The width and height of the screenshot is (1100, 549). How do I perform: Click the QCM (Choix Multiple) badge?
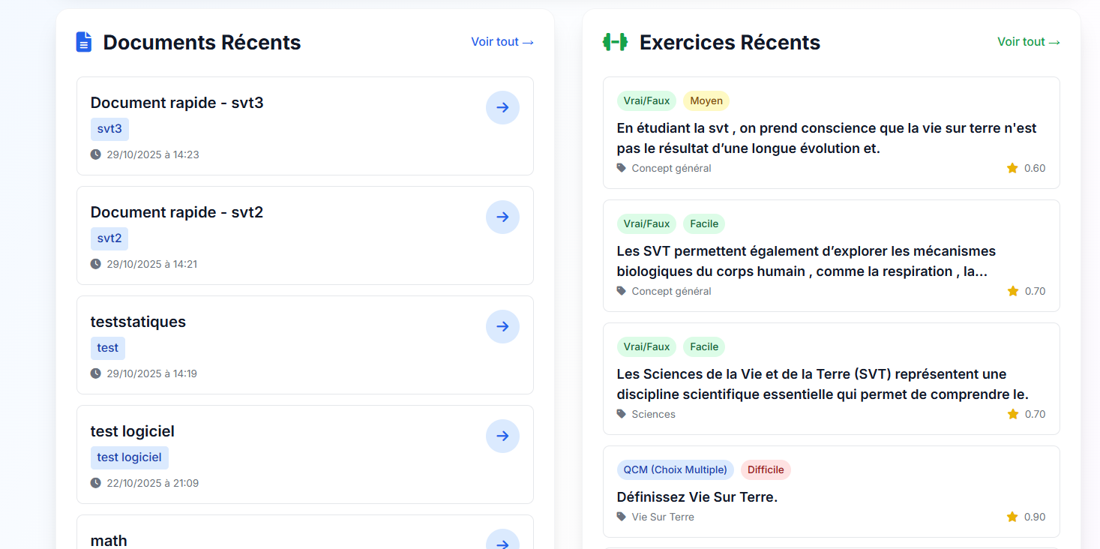point(676,469)
